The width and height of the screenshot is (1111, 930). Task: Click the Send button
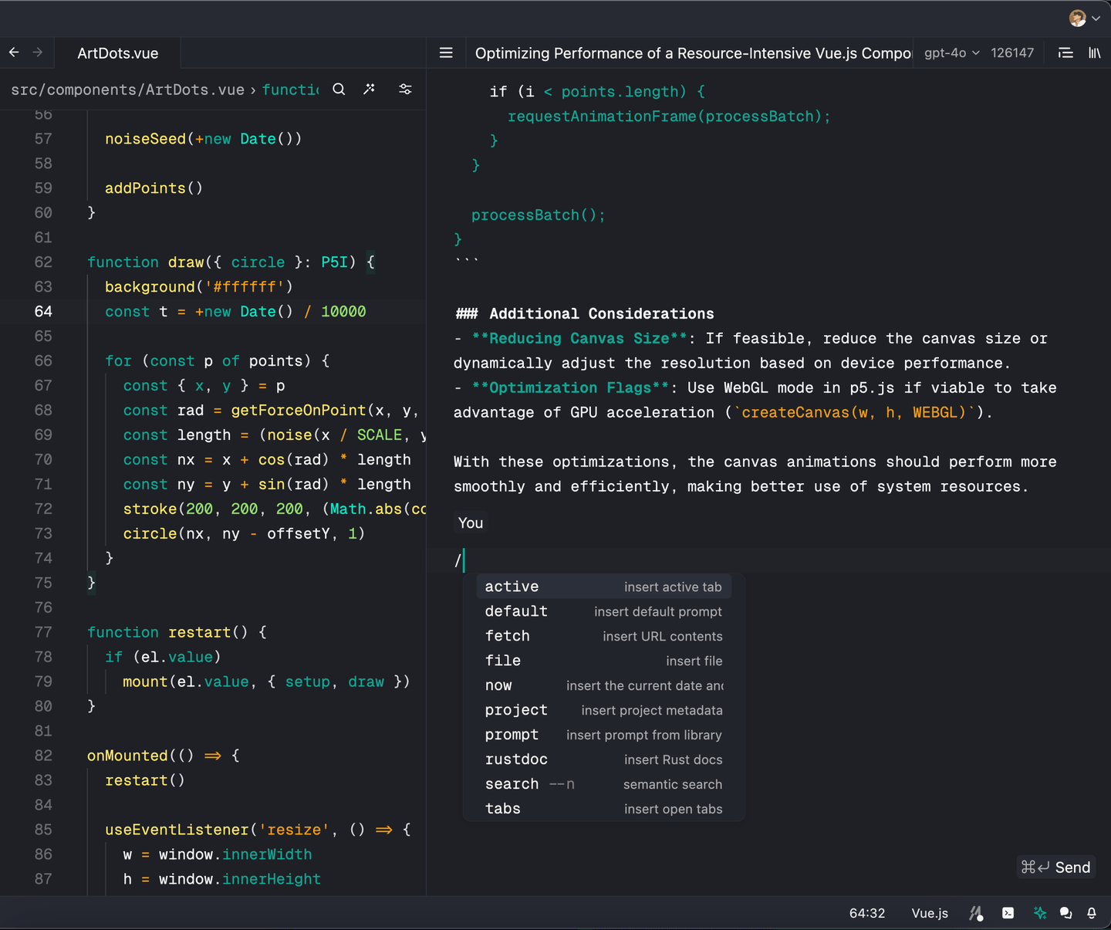(1055, 867)
